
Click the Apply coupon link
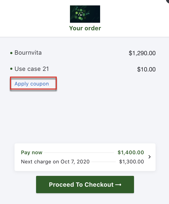[32, 84]
